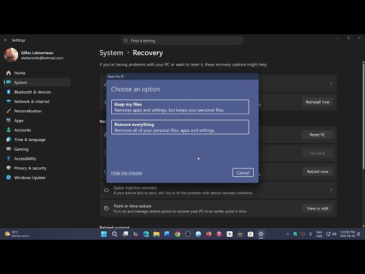The image size is (365, 274).
Task: Expand the Quick machine recovery chevron
Action: 331,190
